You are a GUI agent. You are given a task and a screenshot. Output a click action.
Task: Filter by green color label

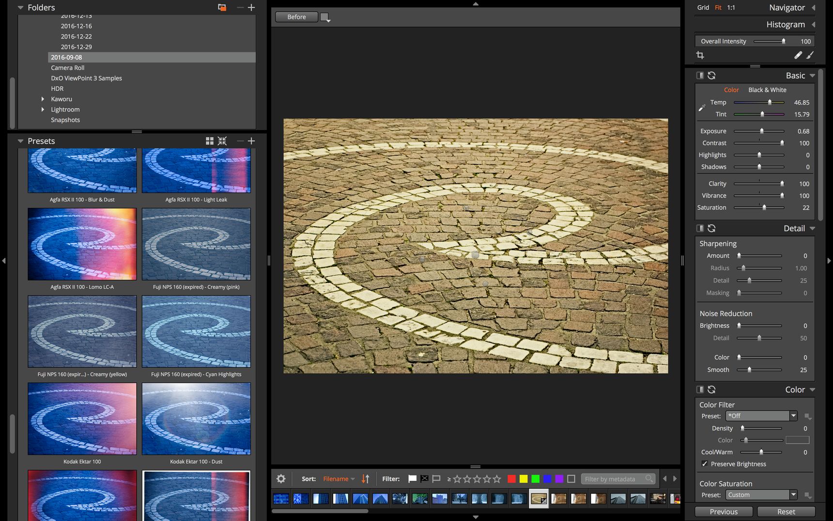tap(536, 479)
